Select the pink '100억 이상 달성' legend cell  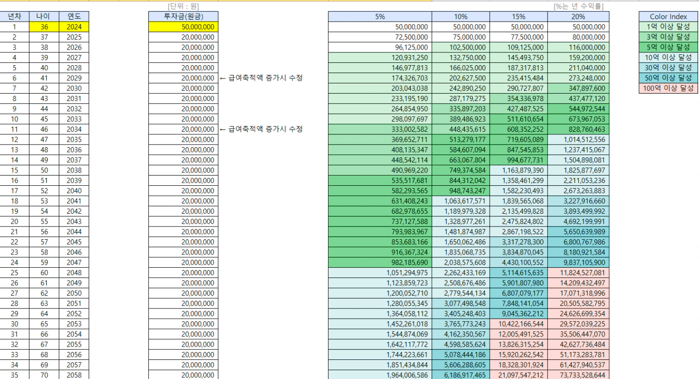[668, 88]
